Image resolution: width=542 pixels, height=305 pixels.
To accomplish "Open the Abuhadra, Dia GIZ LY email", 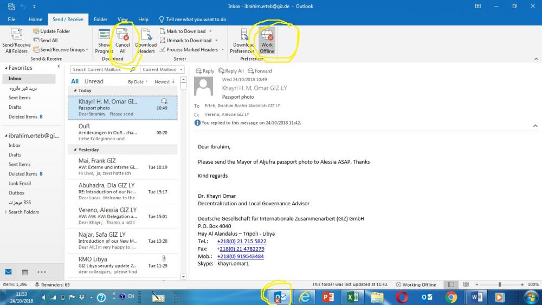I will click(122, 191).
